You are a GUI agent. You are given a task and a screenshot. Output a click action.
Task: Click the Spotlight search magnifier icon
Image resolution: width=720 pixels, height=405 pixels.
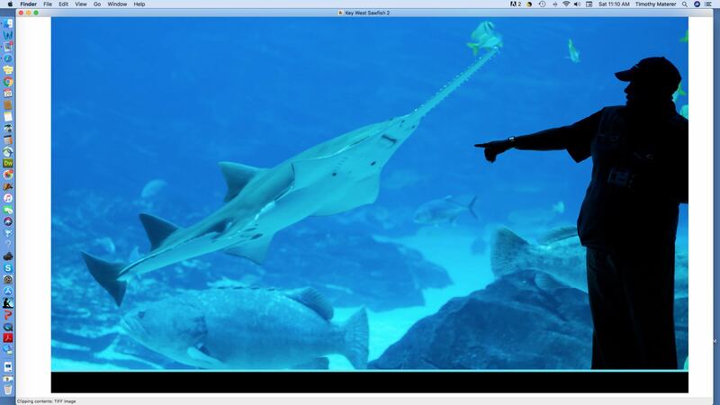tap(685, 4)
